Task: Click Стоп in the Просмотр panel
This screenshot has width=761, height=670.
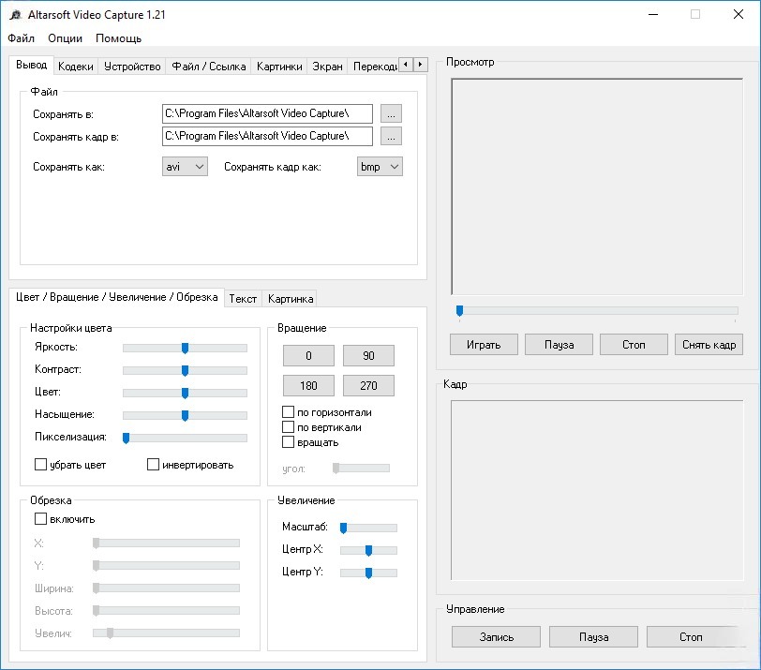Action: (x=634, y=345)
